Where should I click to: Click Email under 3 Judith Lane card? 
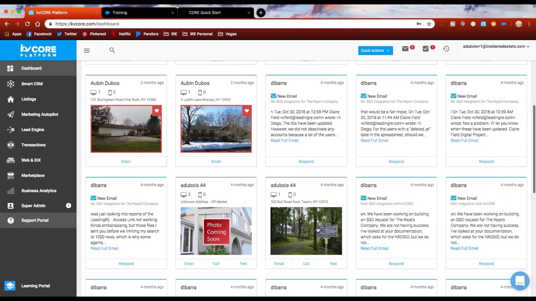tap(216, 161)
